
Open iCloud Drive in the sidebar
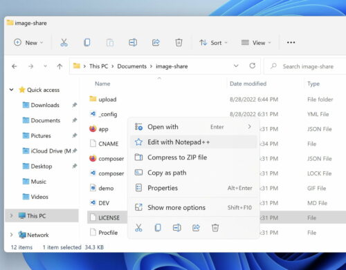51,151
